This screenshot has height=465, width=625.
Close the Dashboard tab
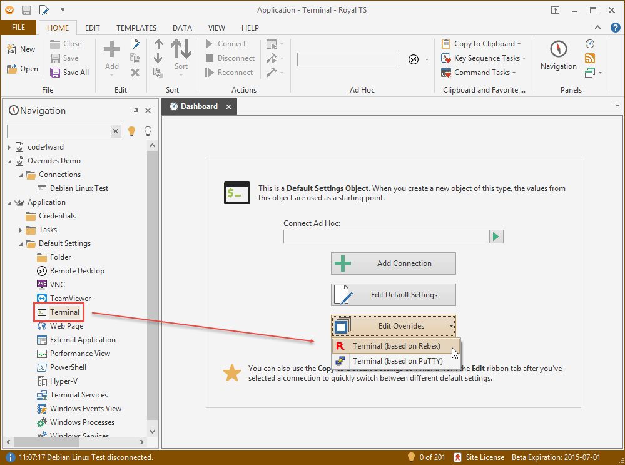tap(228, 106)
